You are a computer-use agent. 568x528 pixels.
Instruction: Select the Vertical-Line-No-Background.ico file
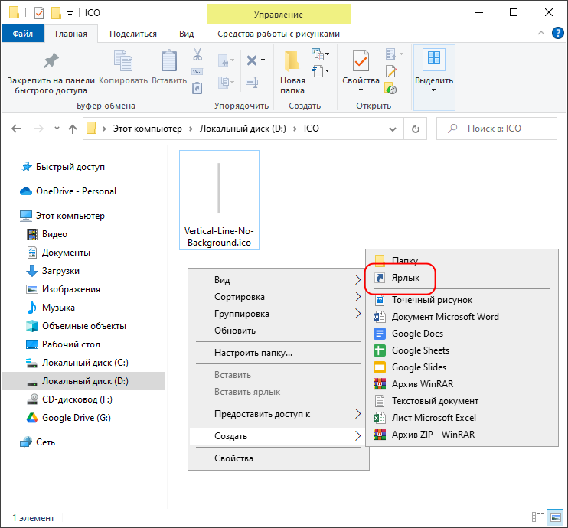tap(219, 200)
